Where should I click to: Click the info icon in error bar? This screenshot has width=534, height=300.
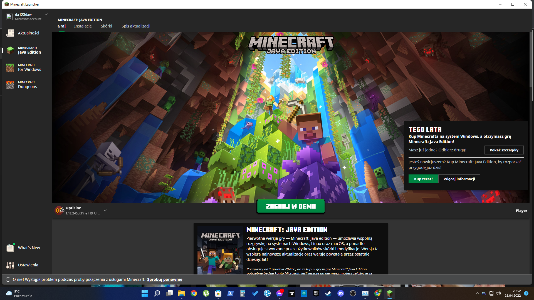(x=8, y=279)
